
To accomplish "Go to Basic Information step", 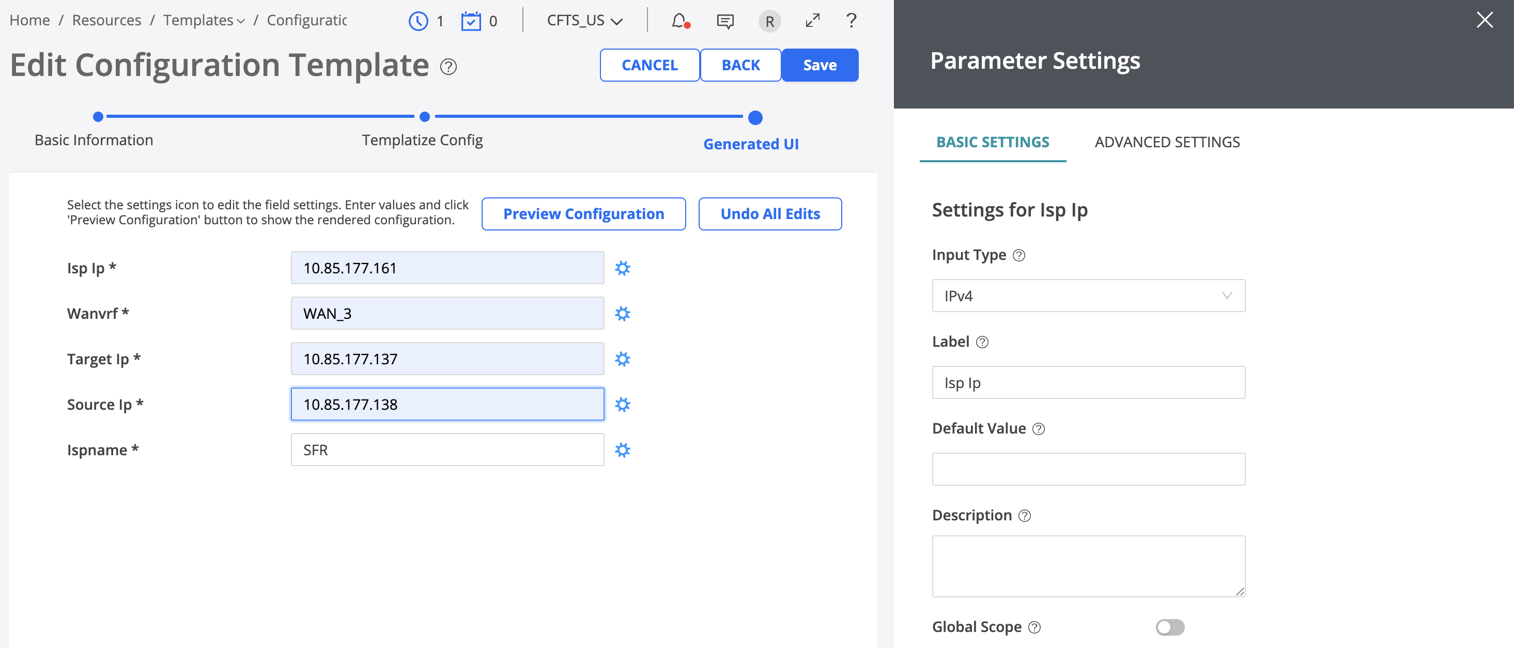I will coord(94,140).
